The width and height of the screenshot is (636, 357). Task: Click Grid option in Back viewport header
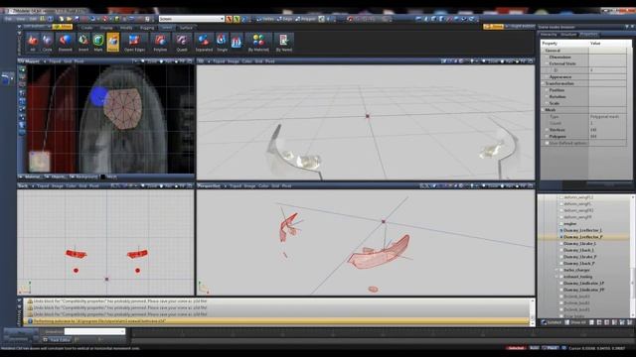82,185
